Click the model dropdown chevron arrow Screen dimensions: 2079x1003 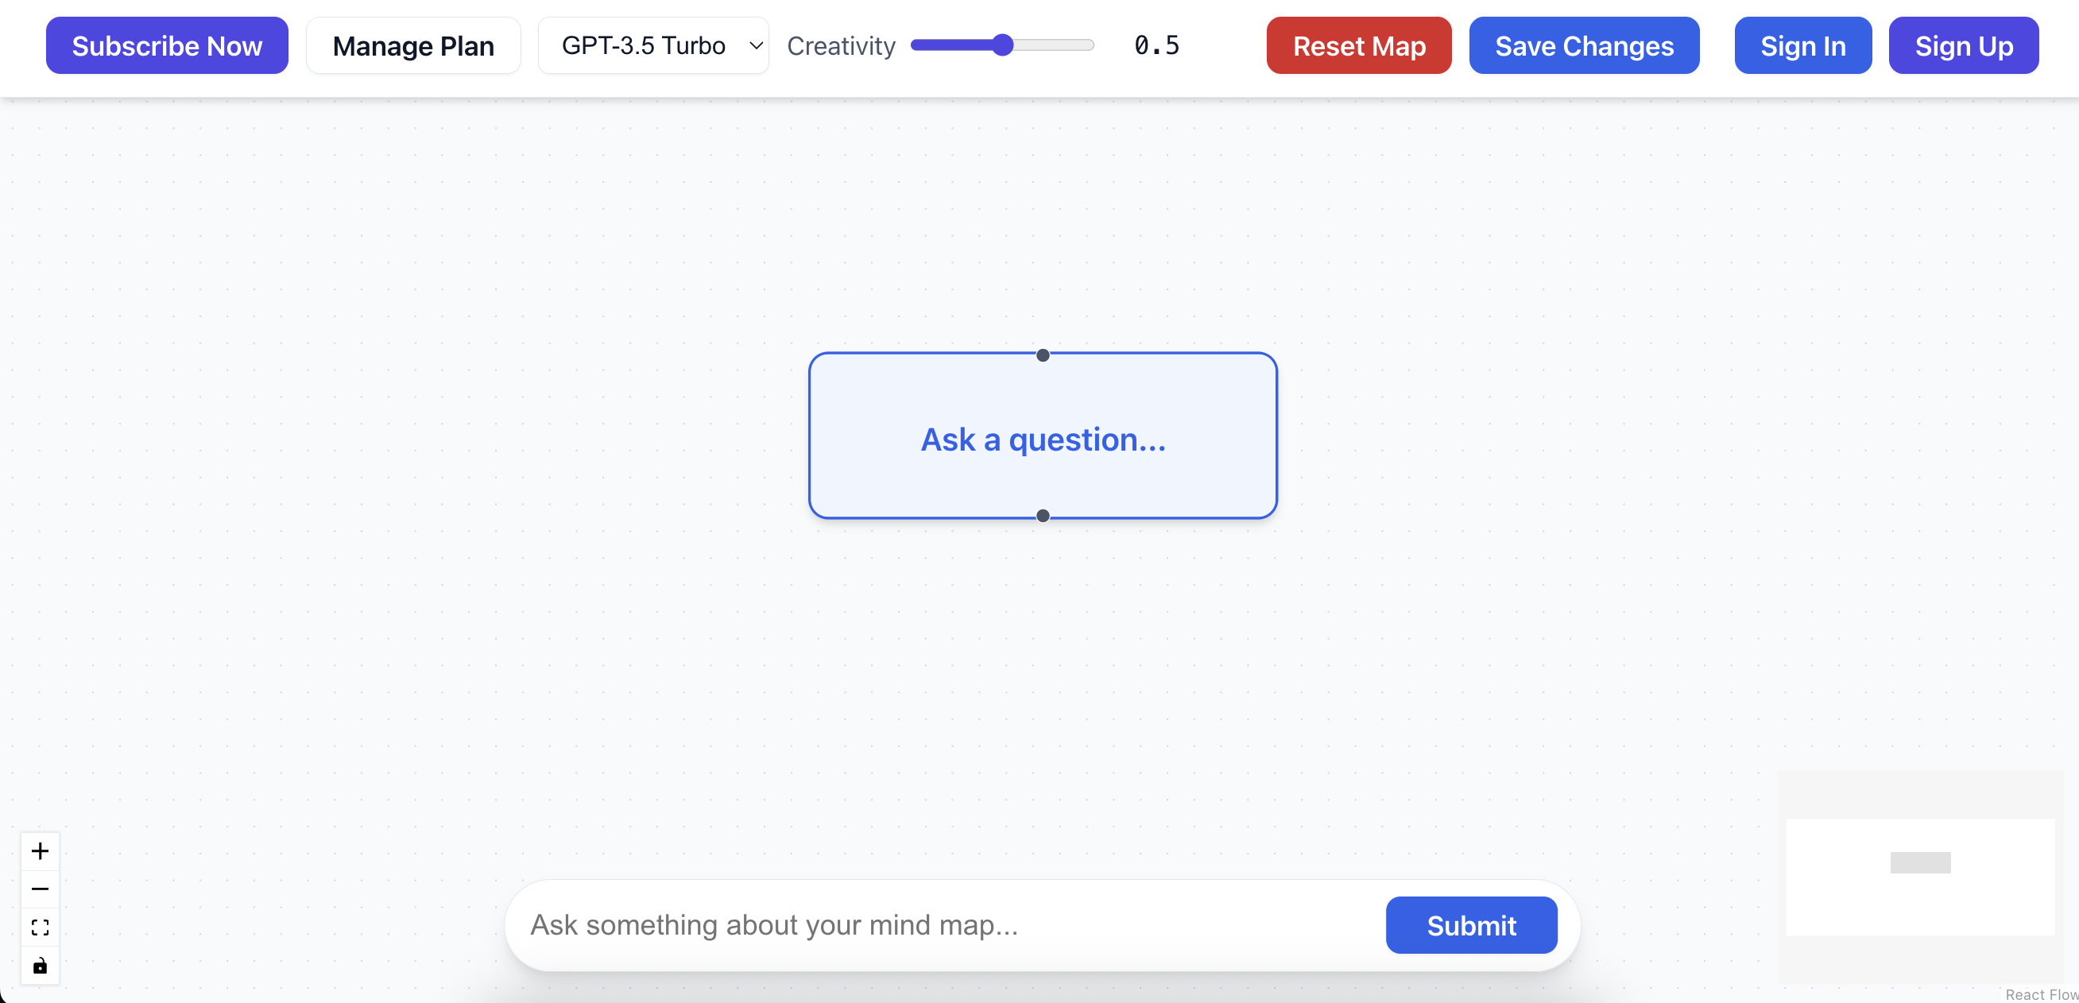tap(756, 46)
